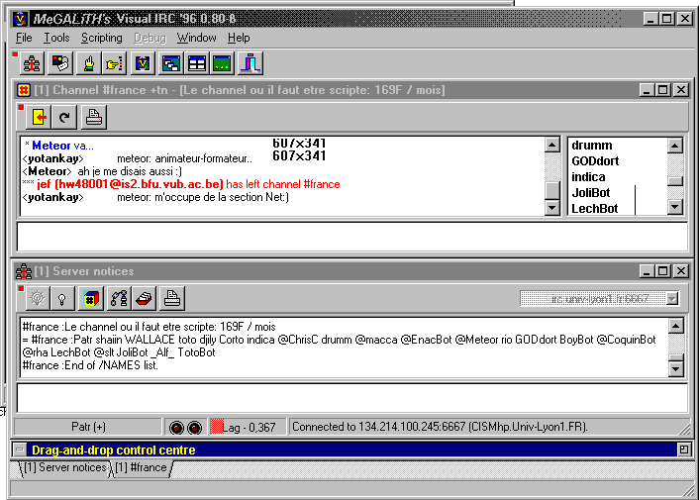Switch to the [1] #france tab
The image size is (700, 500).
pyautogui.click(x=141, y=467)
